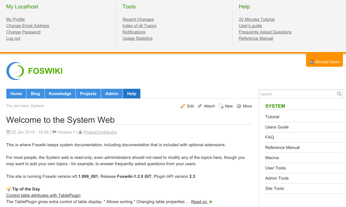Click the New topic page icon
This screenshot has width=346, height=207.
[221, 106]
